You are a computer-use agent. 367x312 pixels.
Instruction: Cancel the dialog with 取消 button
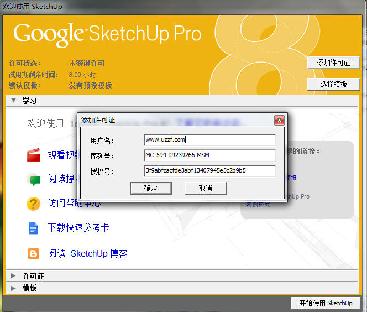click(x=206, y=188)
